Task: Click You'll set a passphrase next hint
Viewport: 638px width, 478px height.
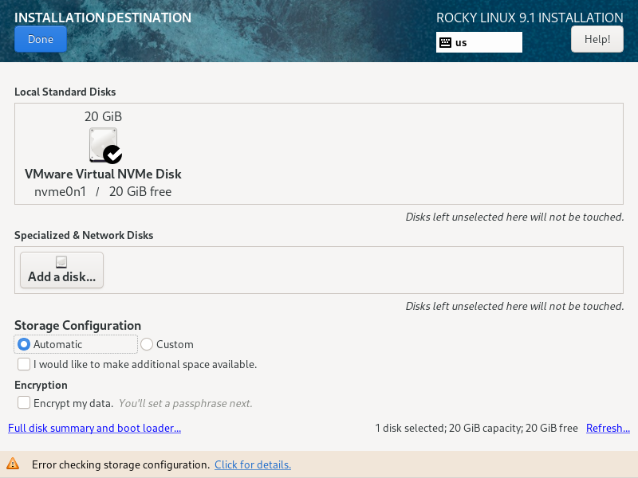Action: point(186,403)
